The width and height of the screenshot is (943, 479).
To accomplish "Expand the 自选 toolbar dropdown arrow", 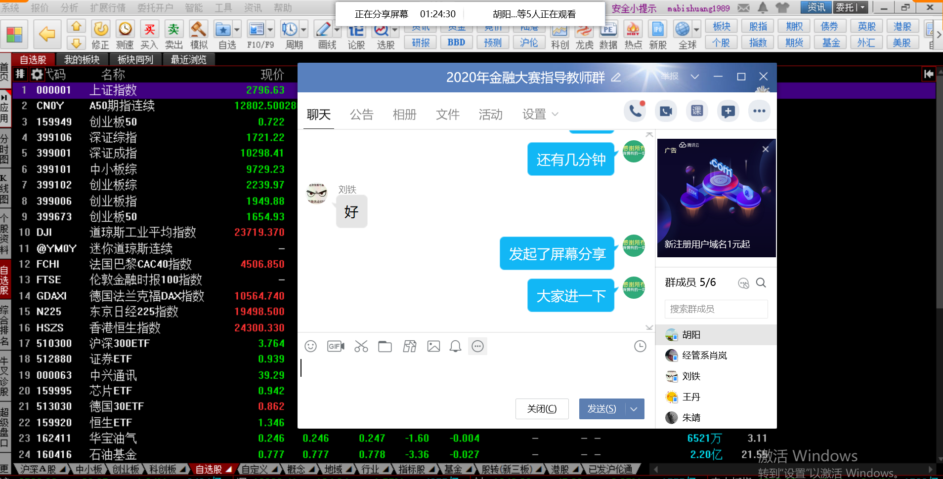I will coord(237,30).
